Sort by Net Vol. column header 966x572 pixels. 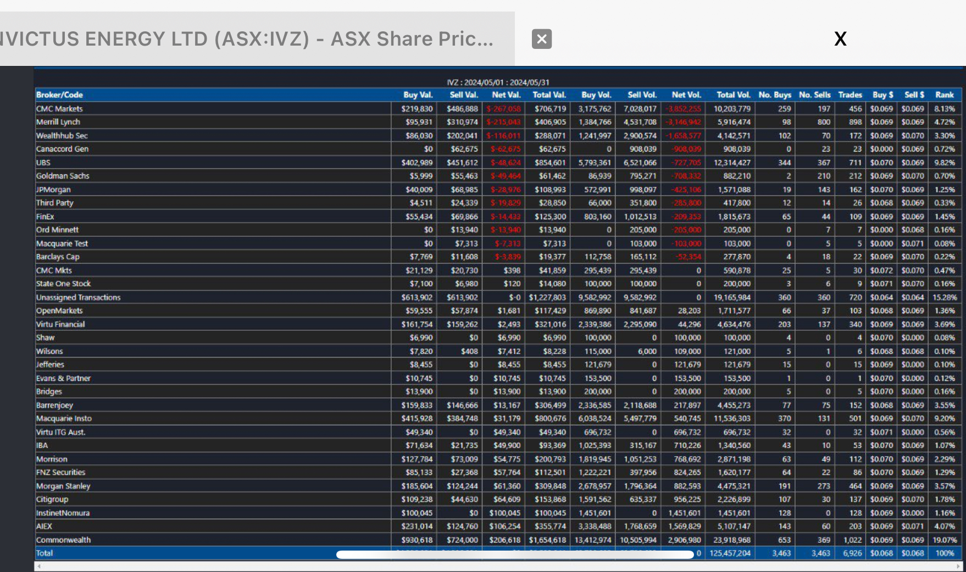686,95
